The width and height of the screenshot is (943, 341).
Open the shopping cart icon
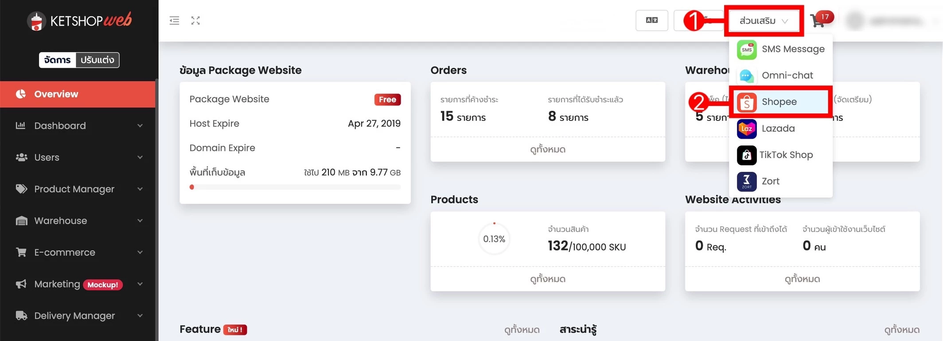[x=818, y=21]
